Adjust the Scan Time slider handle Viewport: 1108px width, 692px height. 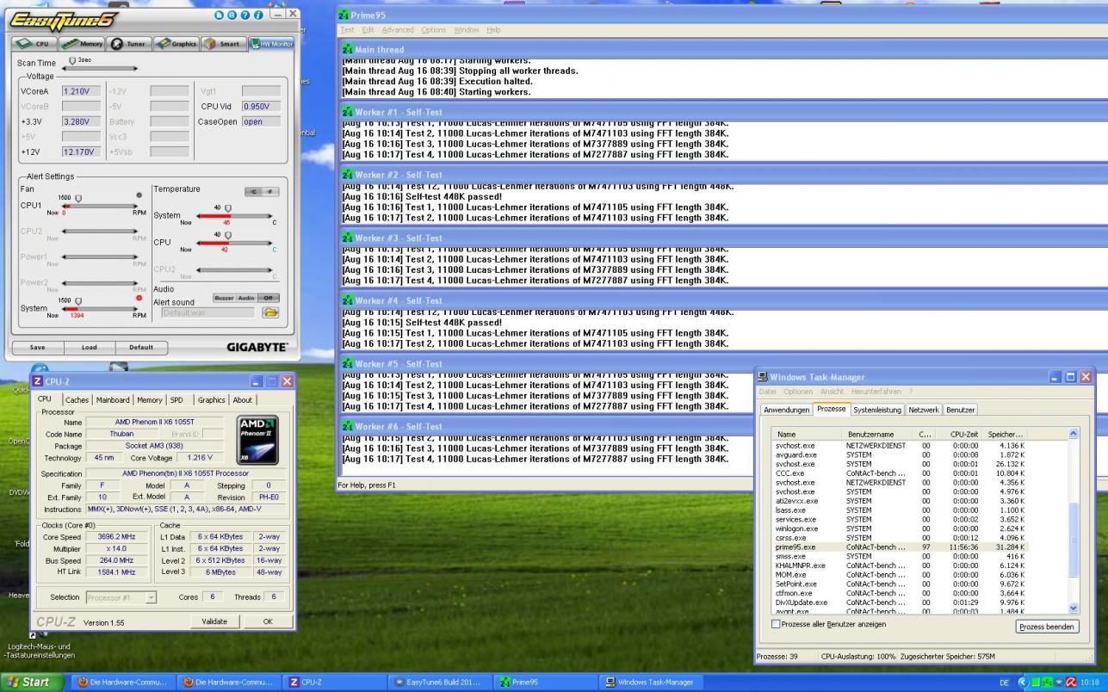pyautogui.click(x=72, y=61)
